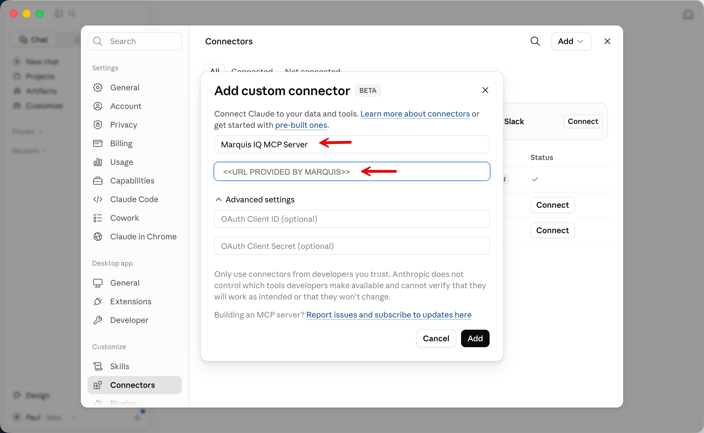Open the Privacy settings page
Image resolution: width=704 pixels, height=433 pixels.
[135, 125]
